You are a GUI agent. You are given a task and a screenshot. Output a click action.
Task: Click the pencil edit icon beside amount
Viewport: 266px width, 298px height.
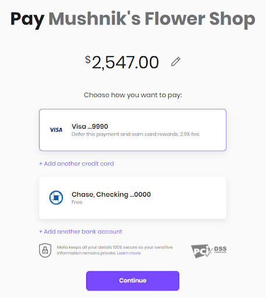[x=176, y=62]
